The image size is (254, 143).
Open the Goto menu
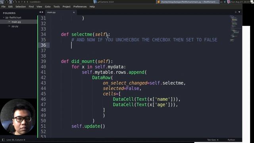(48, 7)
